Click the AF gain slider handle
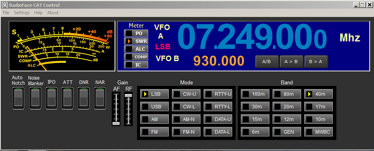 116,123
